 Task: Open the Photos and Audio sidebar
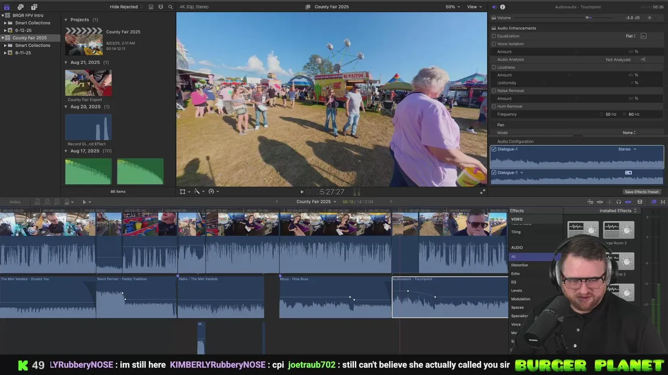(20, 7)
